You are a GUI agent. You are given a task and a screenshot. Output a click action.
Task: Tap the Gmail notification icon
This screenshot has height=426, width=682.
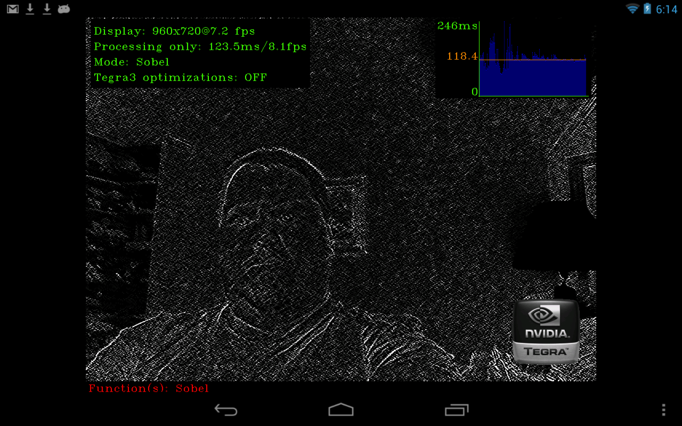13,9
